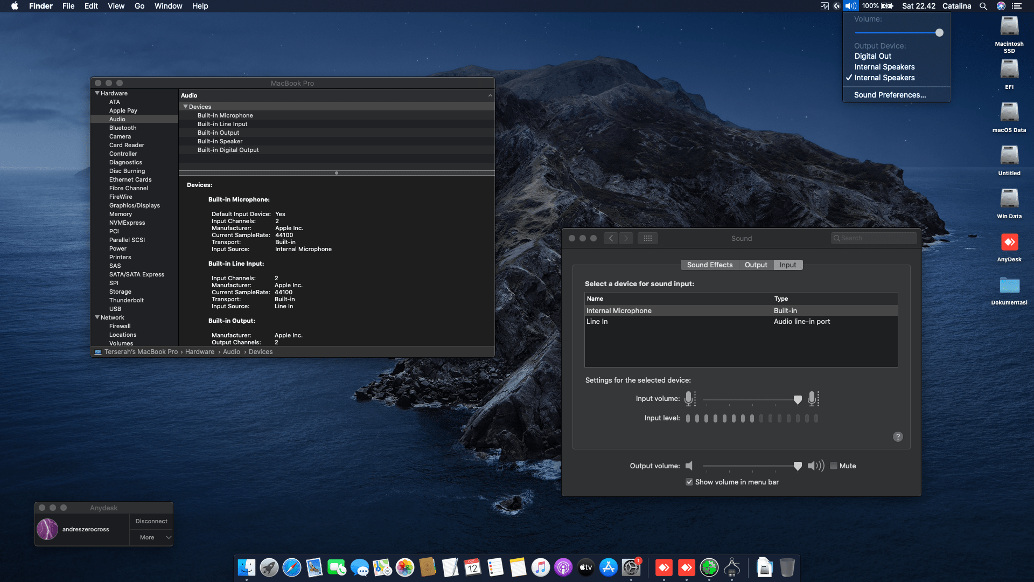This screenshot has height=582, width=1034.
Task: Click the Sound preferences search field
Action: tap(874, 238)
